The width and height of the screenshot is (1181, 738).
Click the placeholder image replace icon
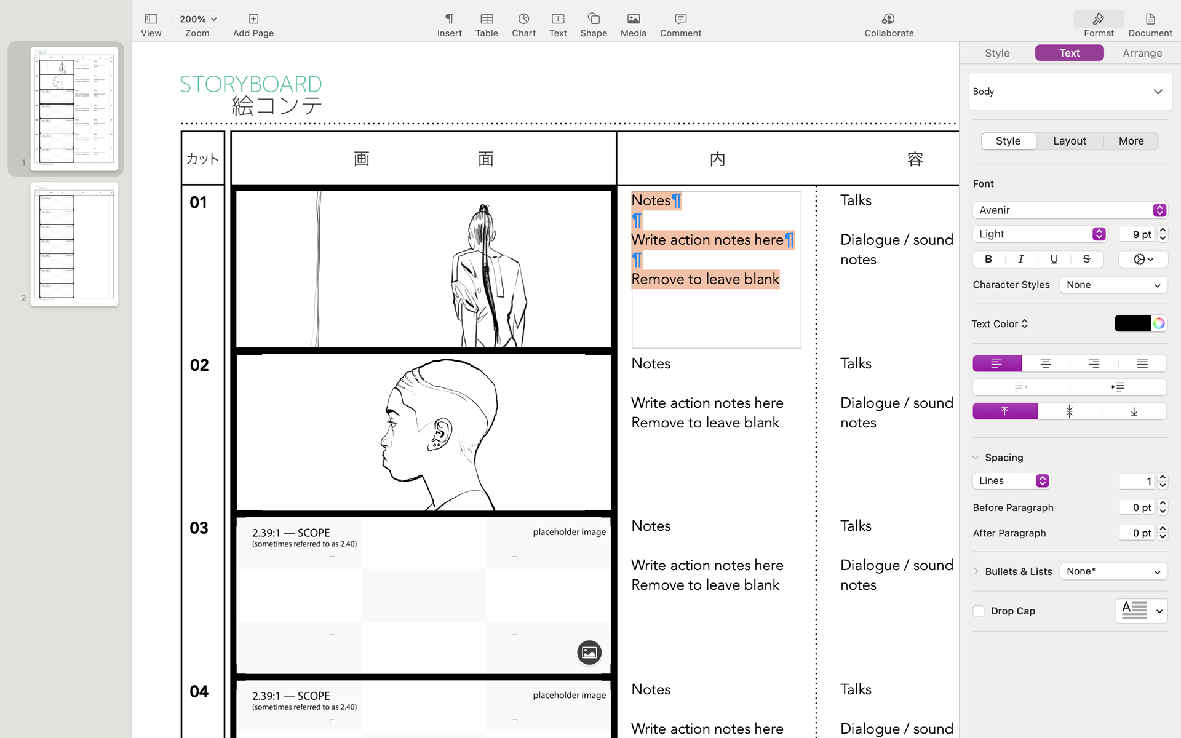click(589, 653)
